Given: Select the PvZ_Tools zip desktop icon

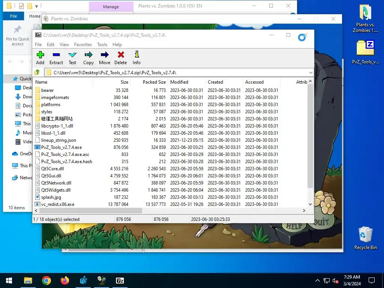Looking at the screenshot, I should pos(365,52).
